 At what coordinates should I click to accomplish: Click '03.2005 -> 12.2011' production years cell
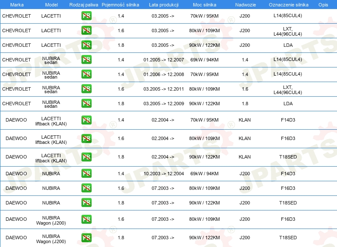164,88
